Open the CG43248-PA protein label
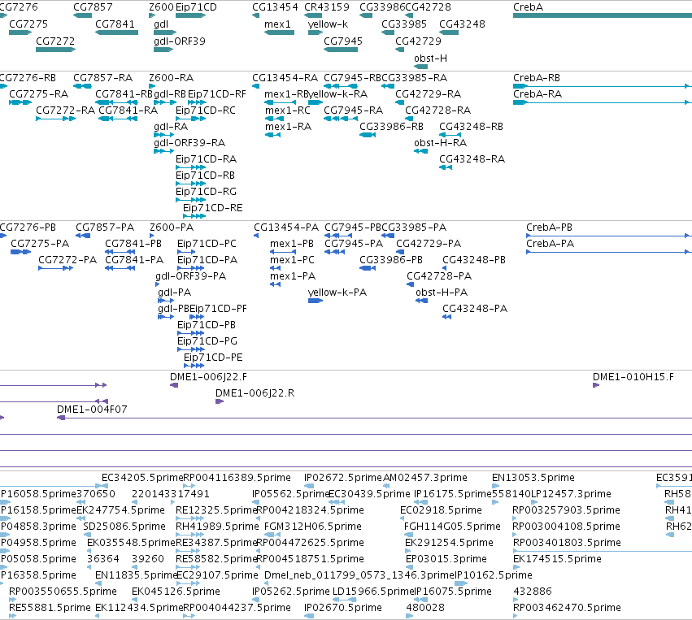This screenshot has height=620, width=692. pos(475,309)
